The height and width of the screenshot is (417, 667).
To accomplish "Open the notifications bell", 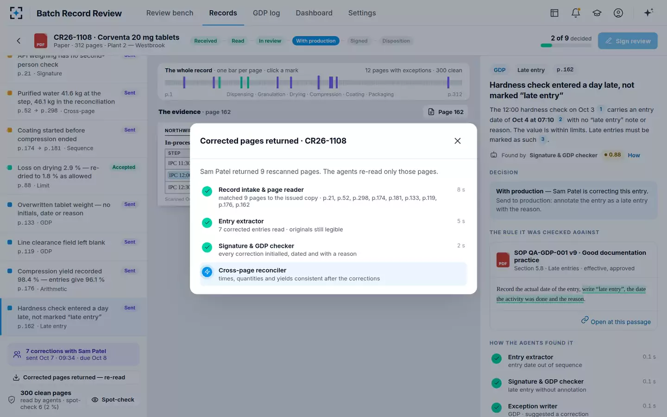I will pyautogui.click(x=576, y=13).
